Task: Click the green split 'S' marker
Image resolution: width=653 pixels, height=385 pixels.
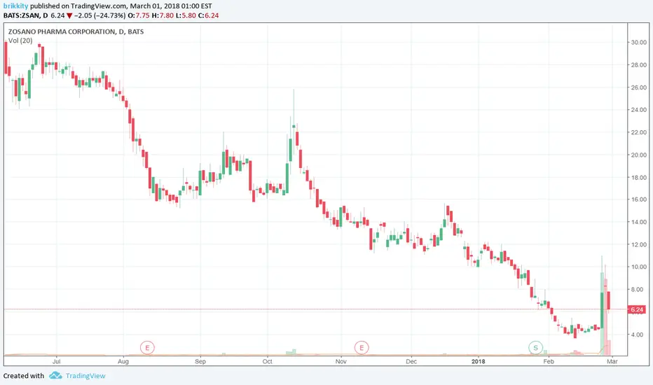Action: click(x=535, y=347)
